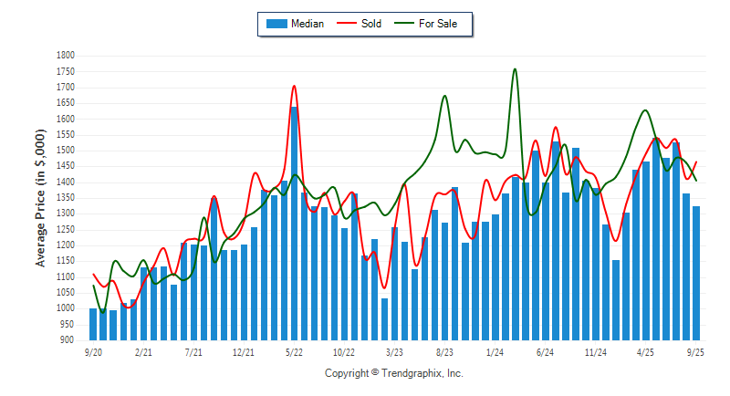This screenshot has height=396, width=730.
Task: Toggle the Sold series legend label
Action: pyautogui.click(x=371, y=24)
